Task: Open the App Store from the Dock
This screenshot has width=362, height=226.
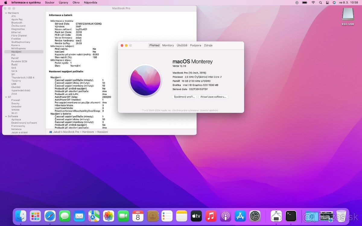Action: tap(240, 216)
